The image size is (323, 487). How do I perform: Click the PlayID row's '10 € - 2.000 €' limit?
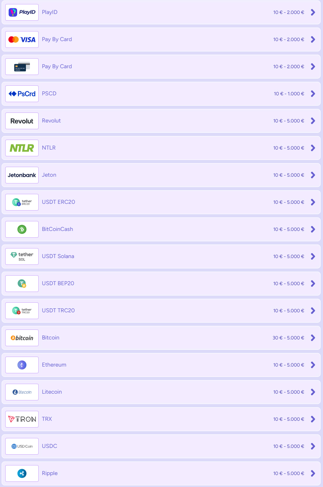(x=289, y=12)
